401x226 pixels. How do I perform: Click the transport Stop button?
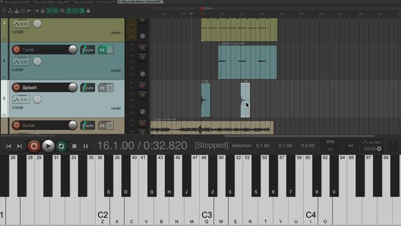(74, 146)
